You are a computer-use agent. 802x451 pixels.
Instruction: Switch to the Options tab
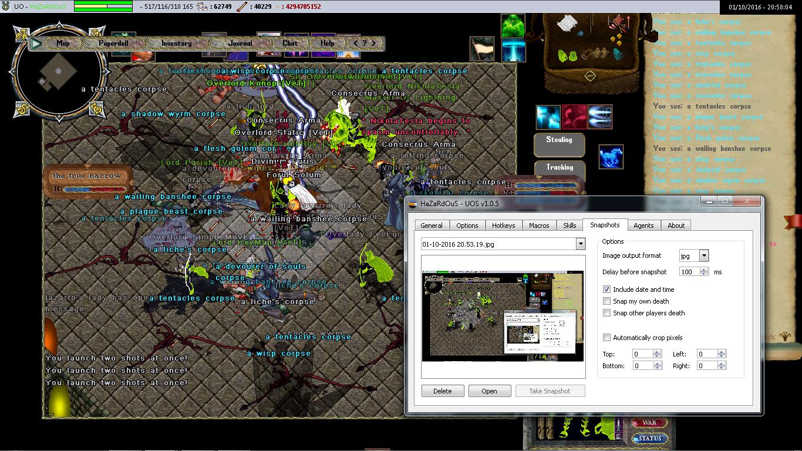tap(467, 225)
